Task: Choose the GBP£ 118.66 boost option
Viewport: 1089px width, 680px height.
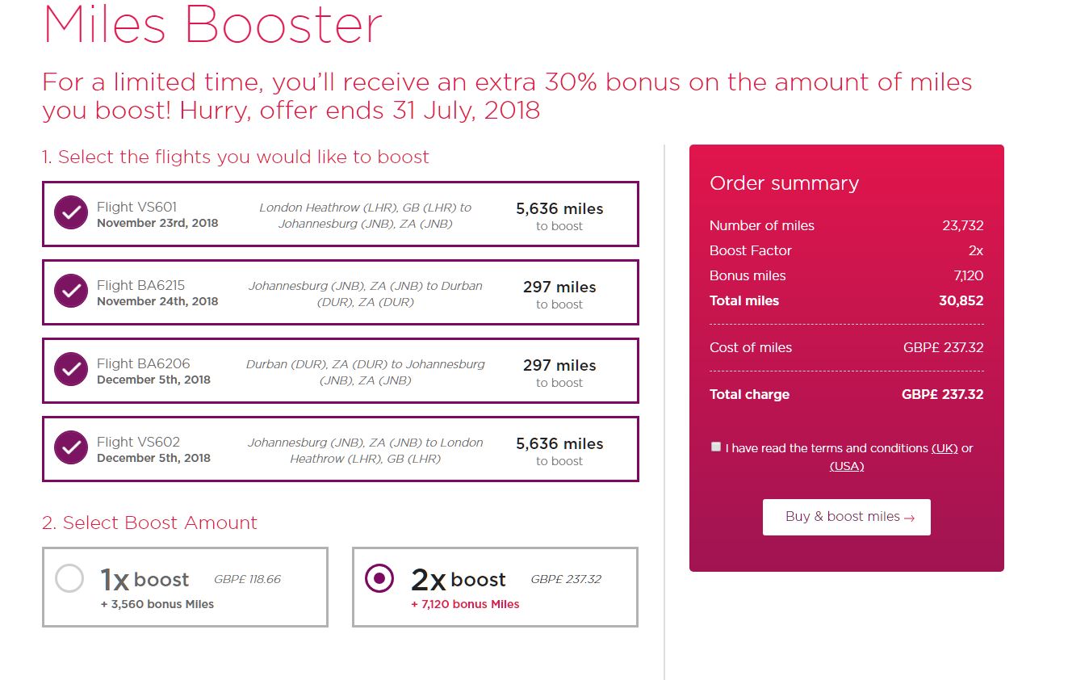Action: (x=185, y=587)
